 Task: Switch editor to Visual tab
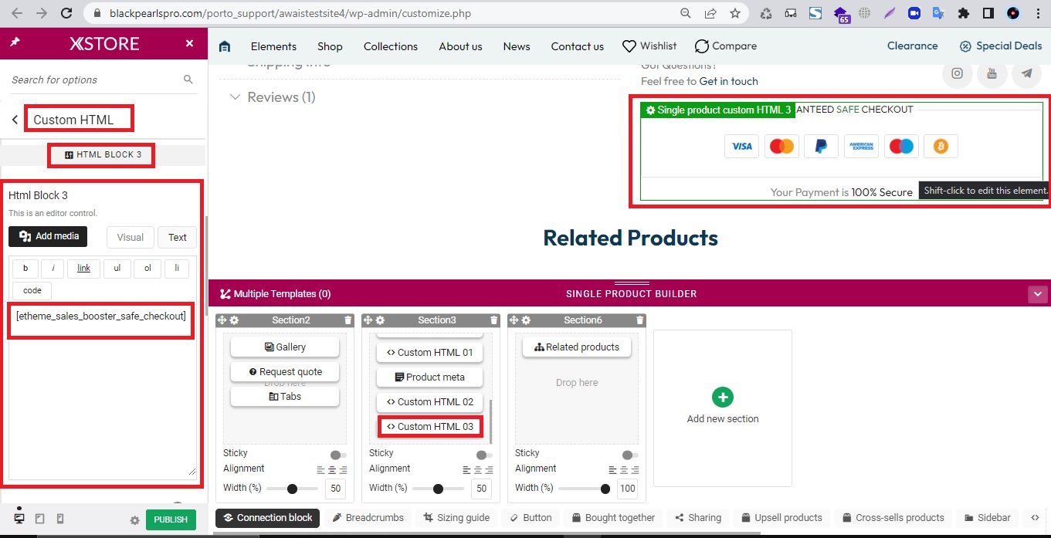point(131,238)
